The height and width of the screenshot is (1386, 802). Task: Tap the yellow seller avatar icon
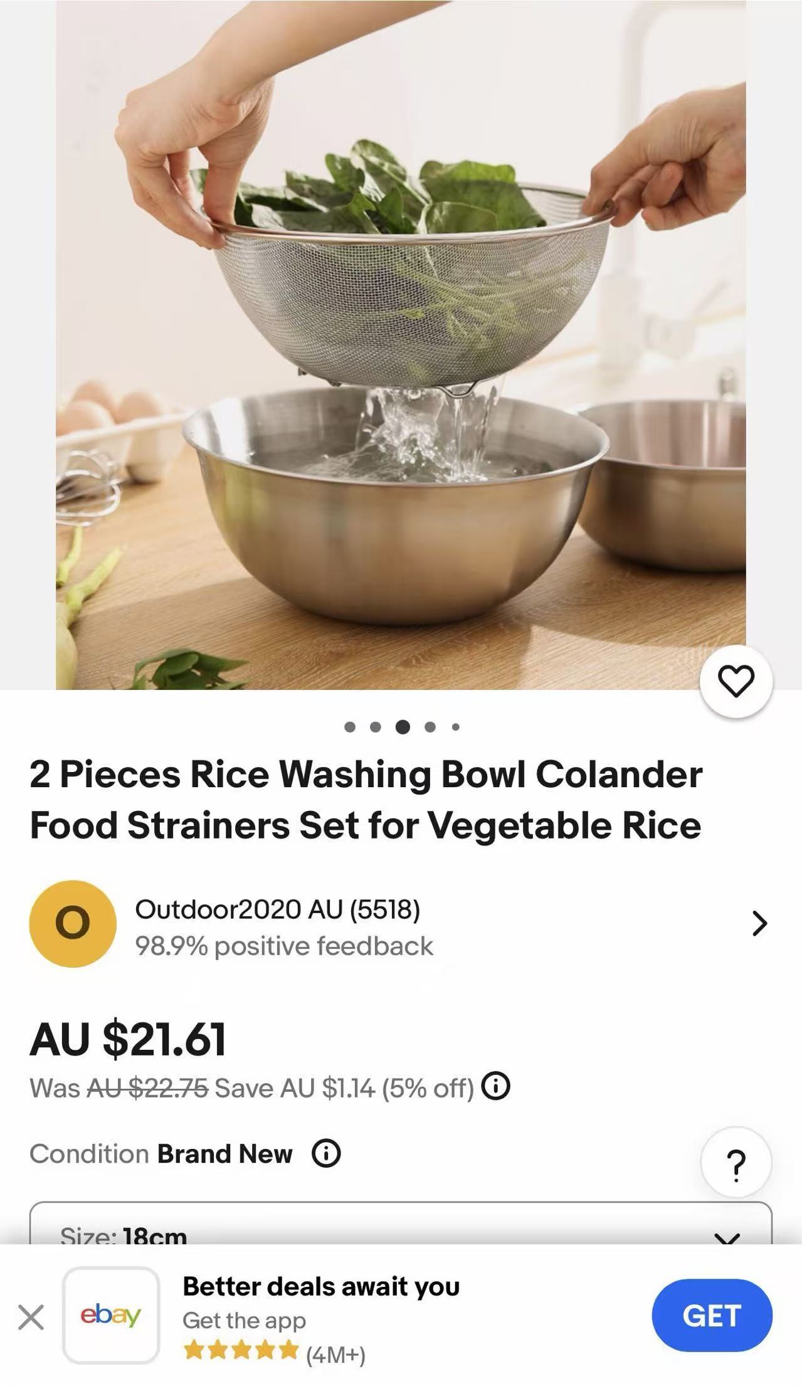(x=73, y=923)
